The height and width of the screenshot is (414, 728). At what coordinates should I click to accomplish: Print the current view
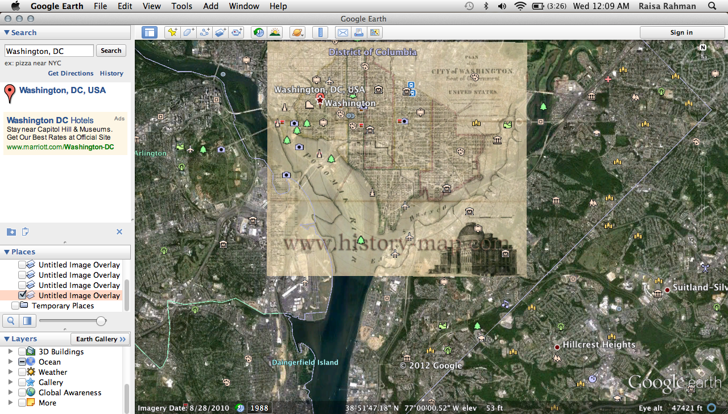click(x=359, y=32)
